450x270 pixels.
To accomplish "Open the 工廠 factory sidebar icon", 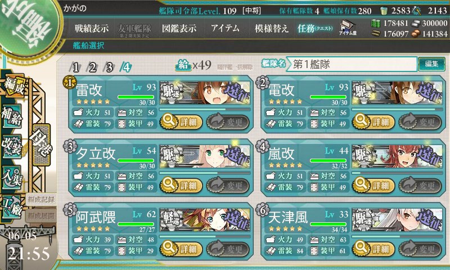I will (12, 207).
